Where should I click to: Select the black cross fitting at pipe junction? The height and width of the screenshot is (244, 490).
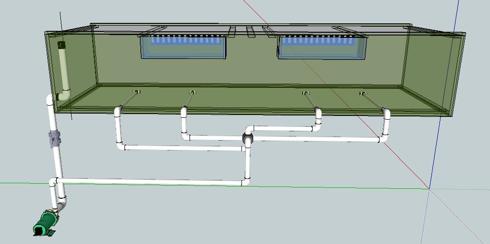248,138
